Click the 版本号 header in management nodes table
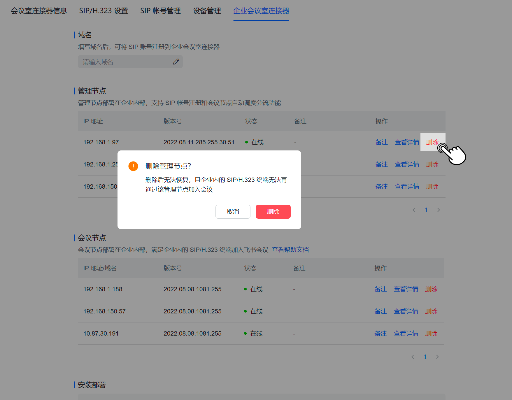The width and height of the screenshot is (512, 400). click(173, 121)
